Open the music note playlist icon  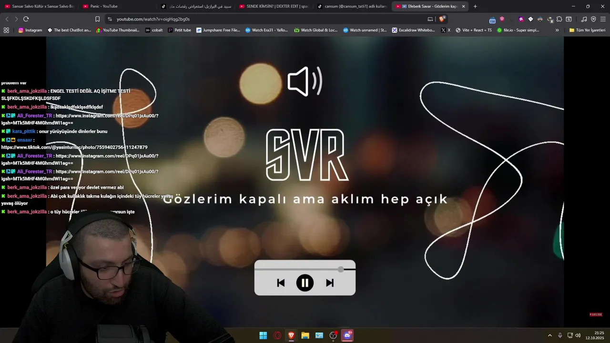coord(584,19)
